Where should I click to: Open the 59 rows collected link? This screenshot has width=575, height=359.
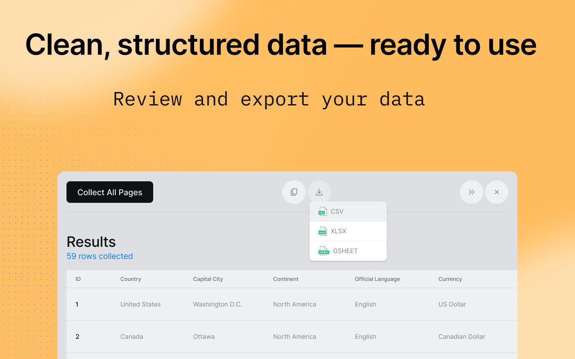pyautogui.click(x=100, y=256)
